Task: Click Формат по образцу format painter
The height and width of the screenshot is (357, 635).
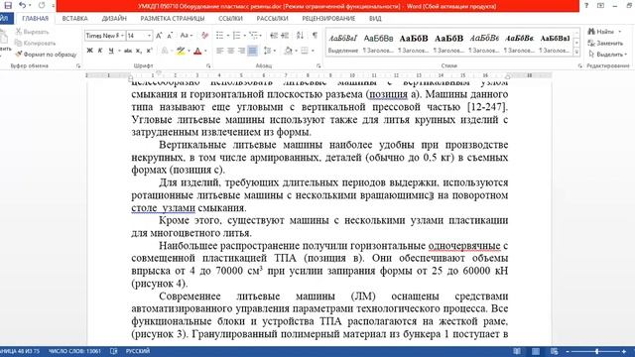Action: point(46,55)
